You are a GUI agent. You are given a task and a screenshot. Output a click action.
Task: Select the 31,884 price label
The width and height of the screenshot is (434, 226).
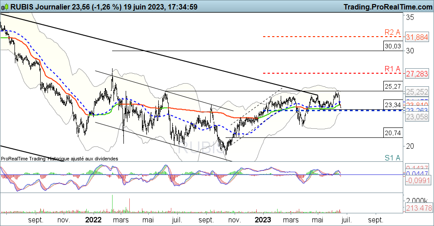(417, 37)
